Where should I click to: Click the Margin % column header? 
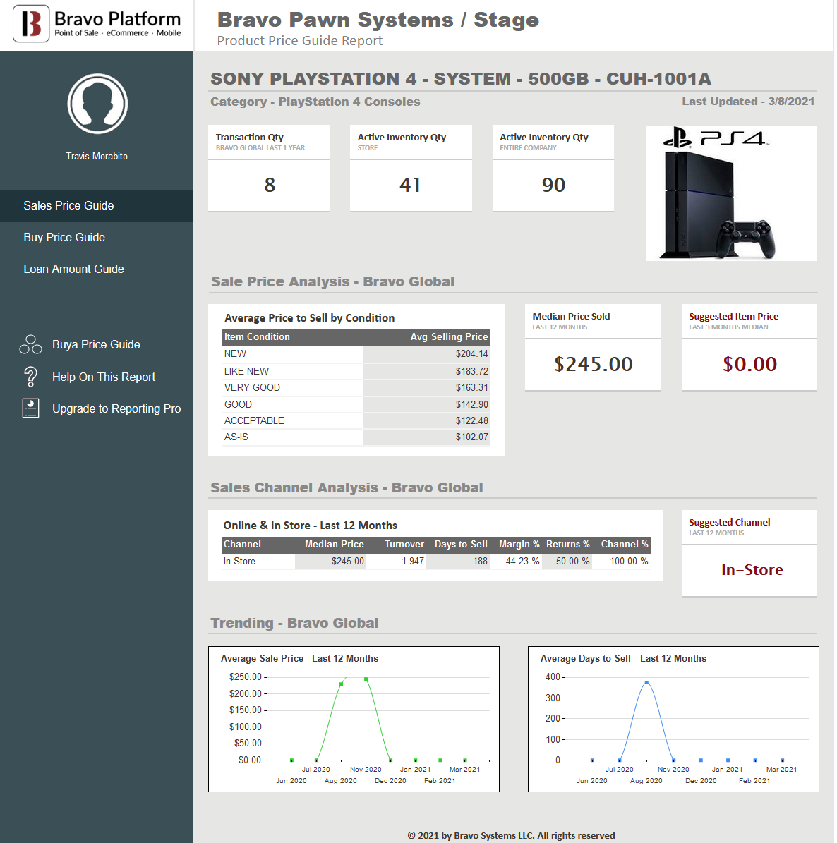(519, 544)
